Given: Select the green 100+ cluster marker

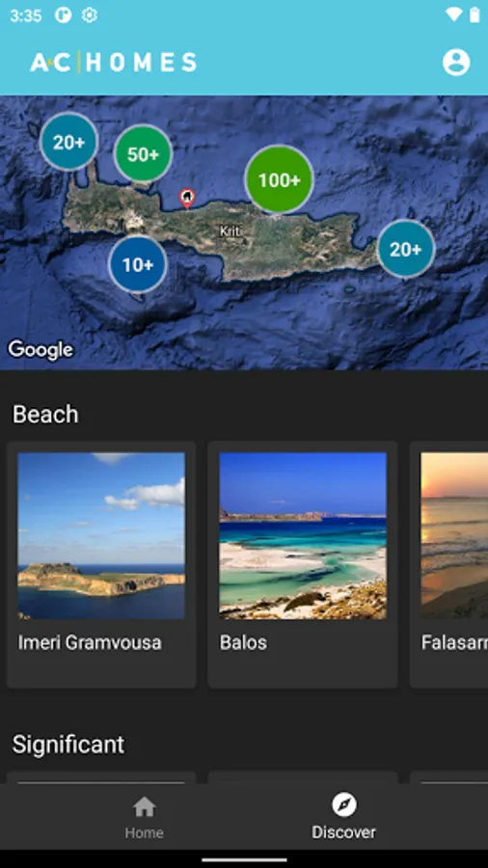Looking at the screenshot, I should coord(280,179).
